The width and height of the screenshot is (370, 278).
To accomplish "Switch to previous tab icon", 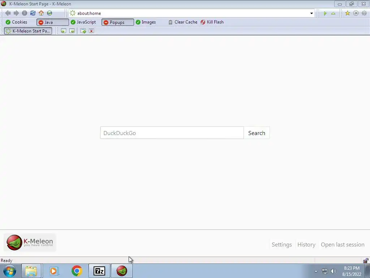I will [64, 31].
